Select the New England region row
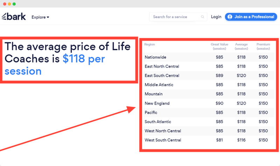Image resolution: width=280 pixels, height=166 pixels. point(208,103)
